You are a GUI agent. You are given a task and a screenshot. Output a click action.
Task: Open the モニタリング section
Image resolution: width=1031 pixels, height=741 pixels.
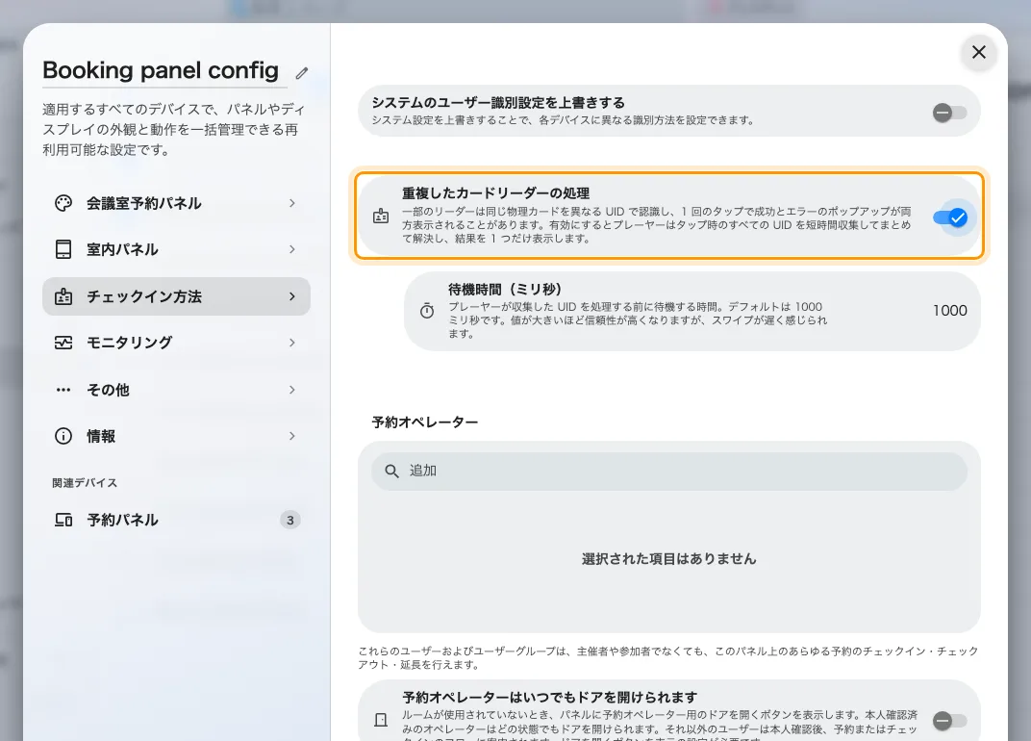point(176,343)
